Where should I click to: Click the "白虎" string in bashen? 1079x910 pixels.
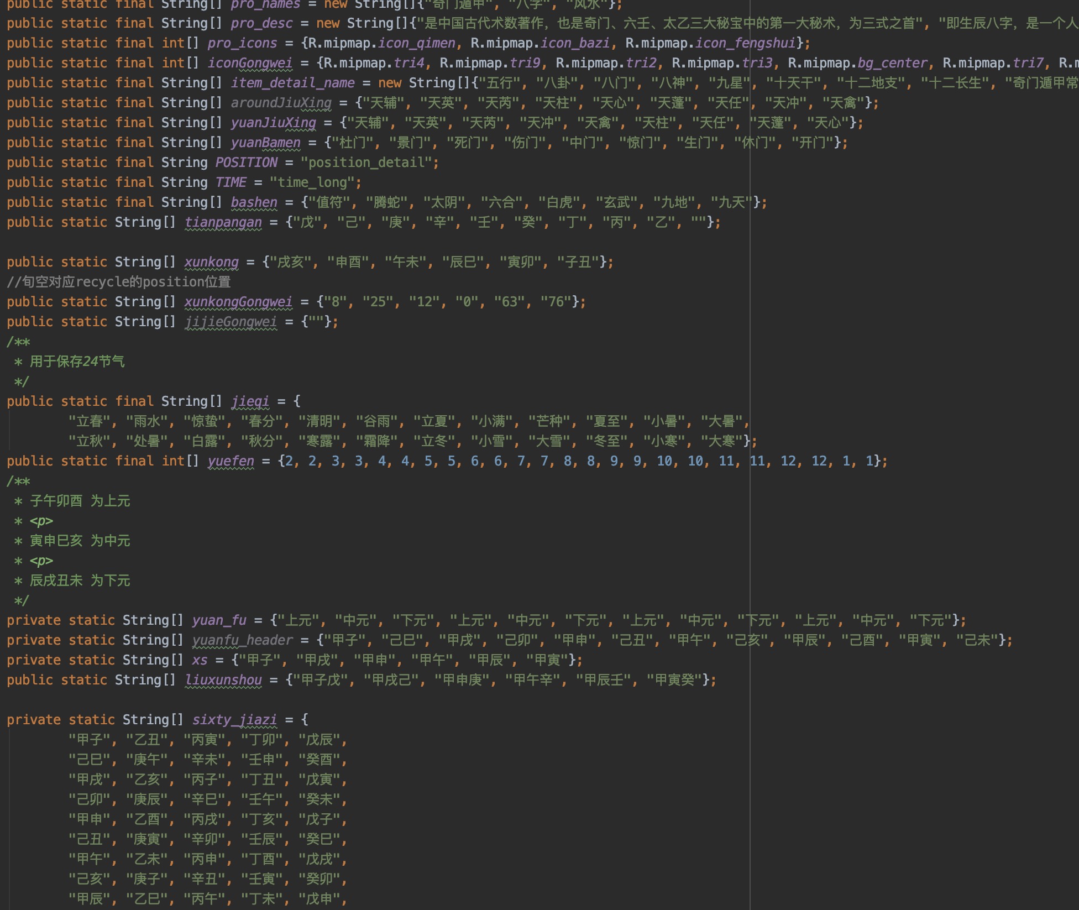(x=559, y=202)
